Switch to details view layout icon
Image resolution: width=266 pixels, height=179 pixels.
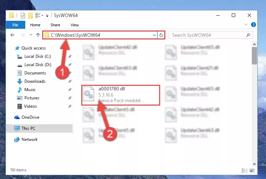(245, 170)
